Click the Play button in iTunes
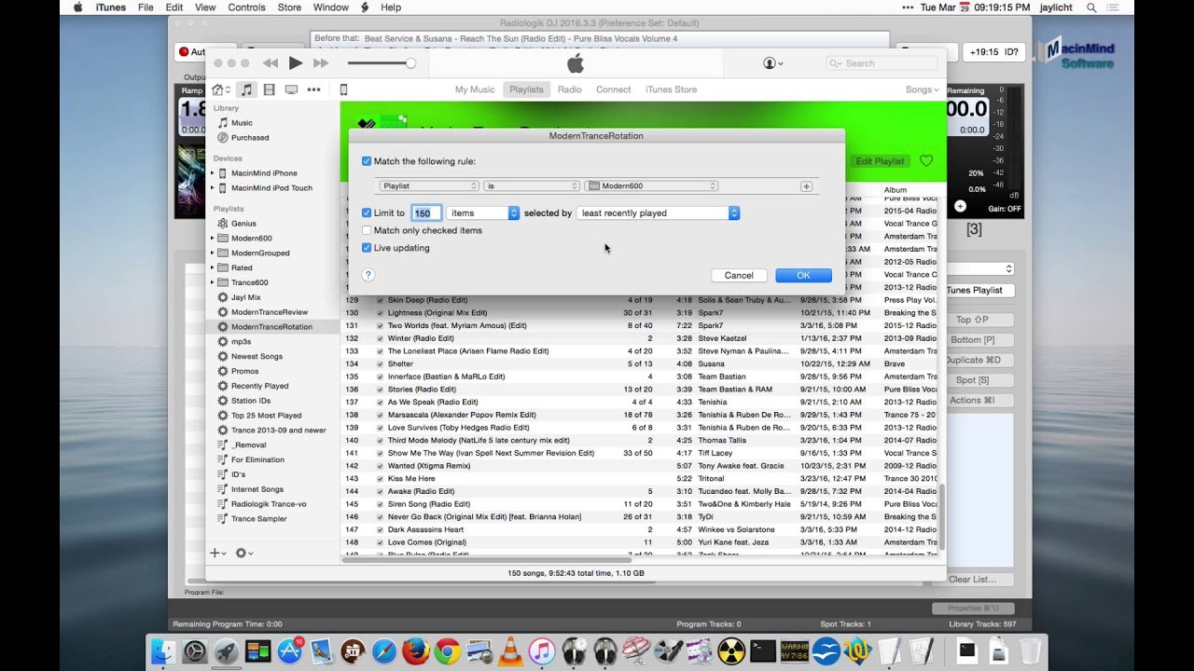The width and height of the screenshot is (1194, 671). [296, 62]
